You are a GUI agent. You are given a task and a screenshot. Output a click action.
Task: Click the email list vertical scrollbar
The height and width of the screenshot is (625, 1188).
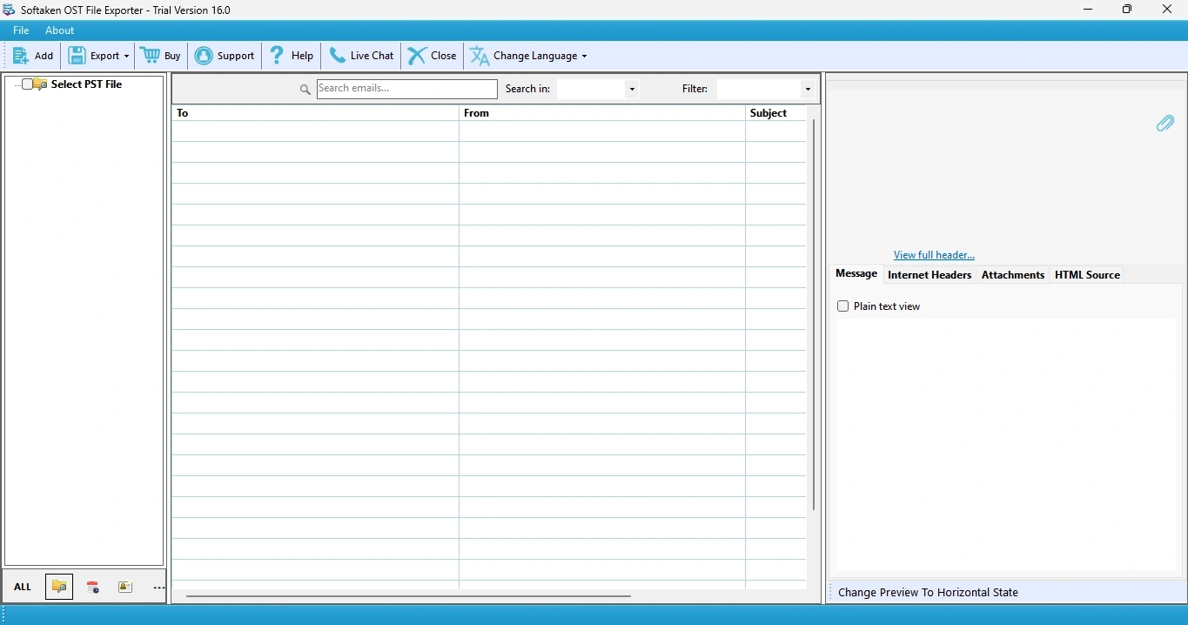click(x=814, y=315)
